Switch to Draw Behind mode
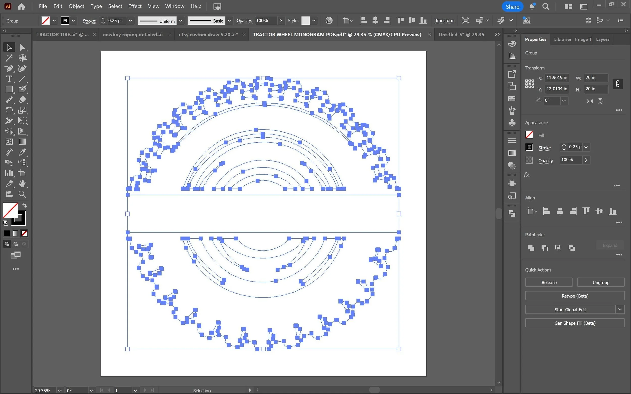631x394 pixels. tap(16, 244)
